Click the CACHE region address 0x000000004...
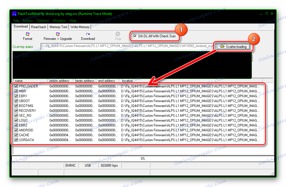Image resolution: width=286 pixels, height=187 pixels. 60,135
